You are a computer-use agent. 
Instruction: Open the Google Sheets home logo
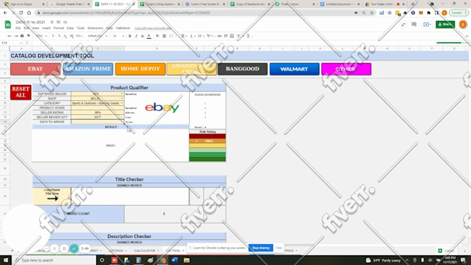click(x=8, y=25)
